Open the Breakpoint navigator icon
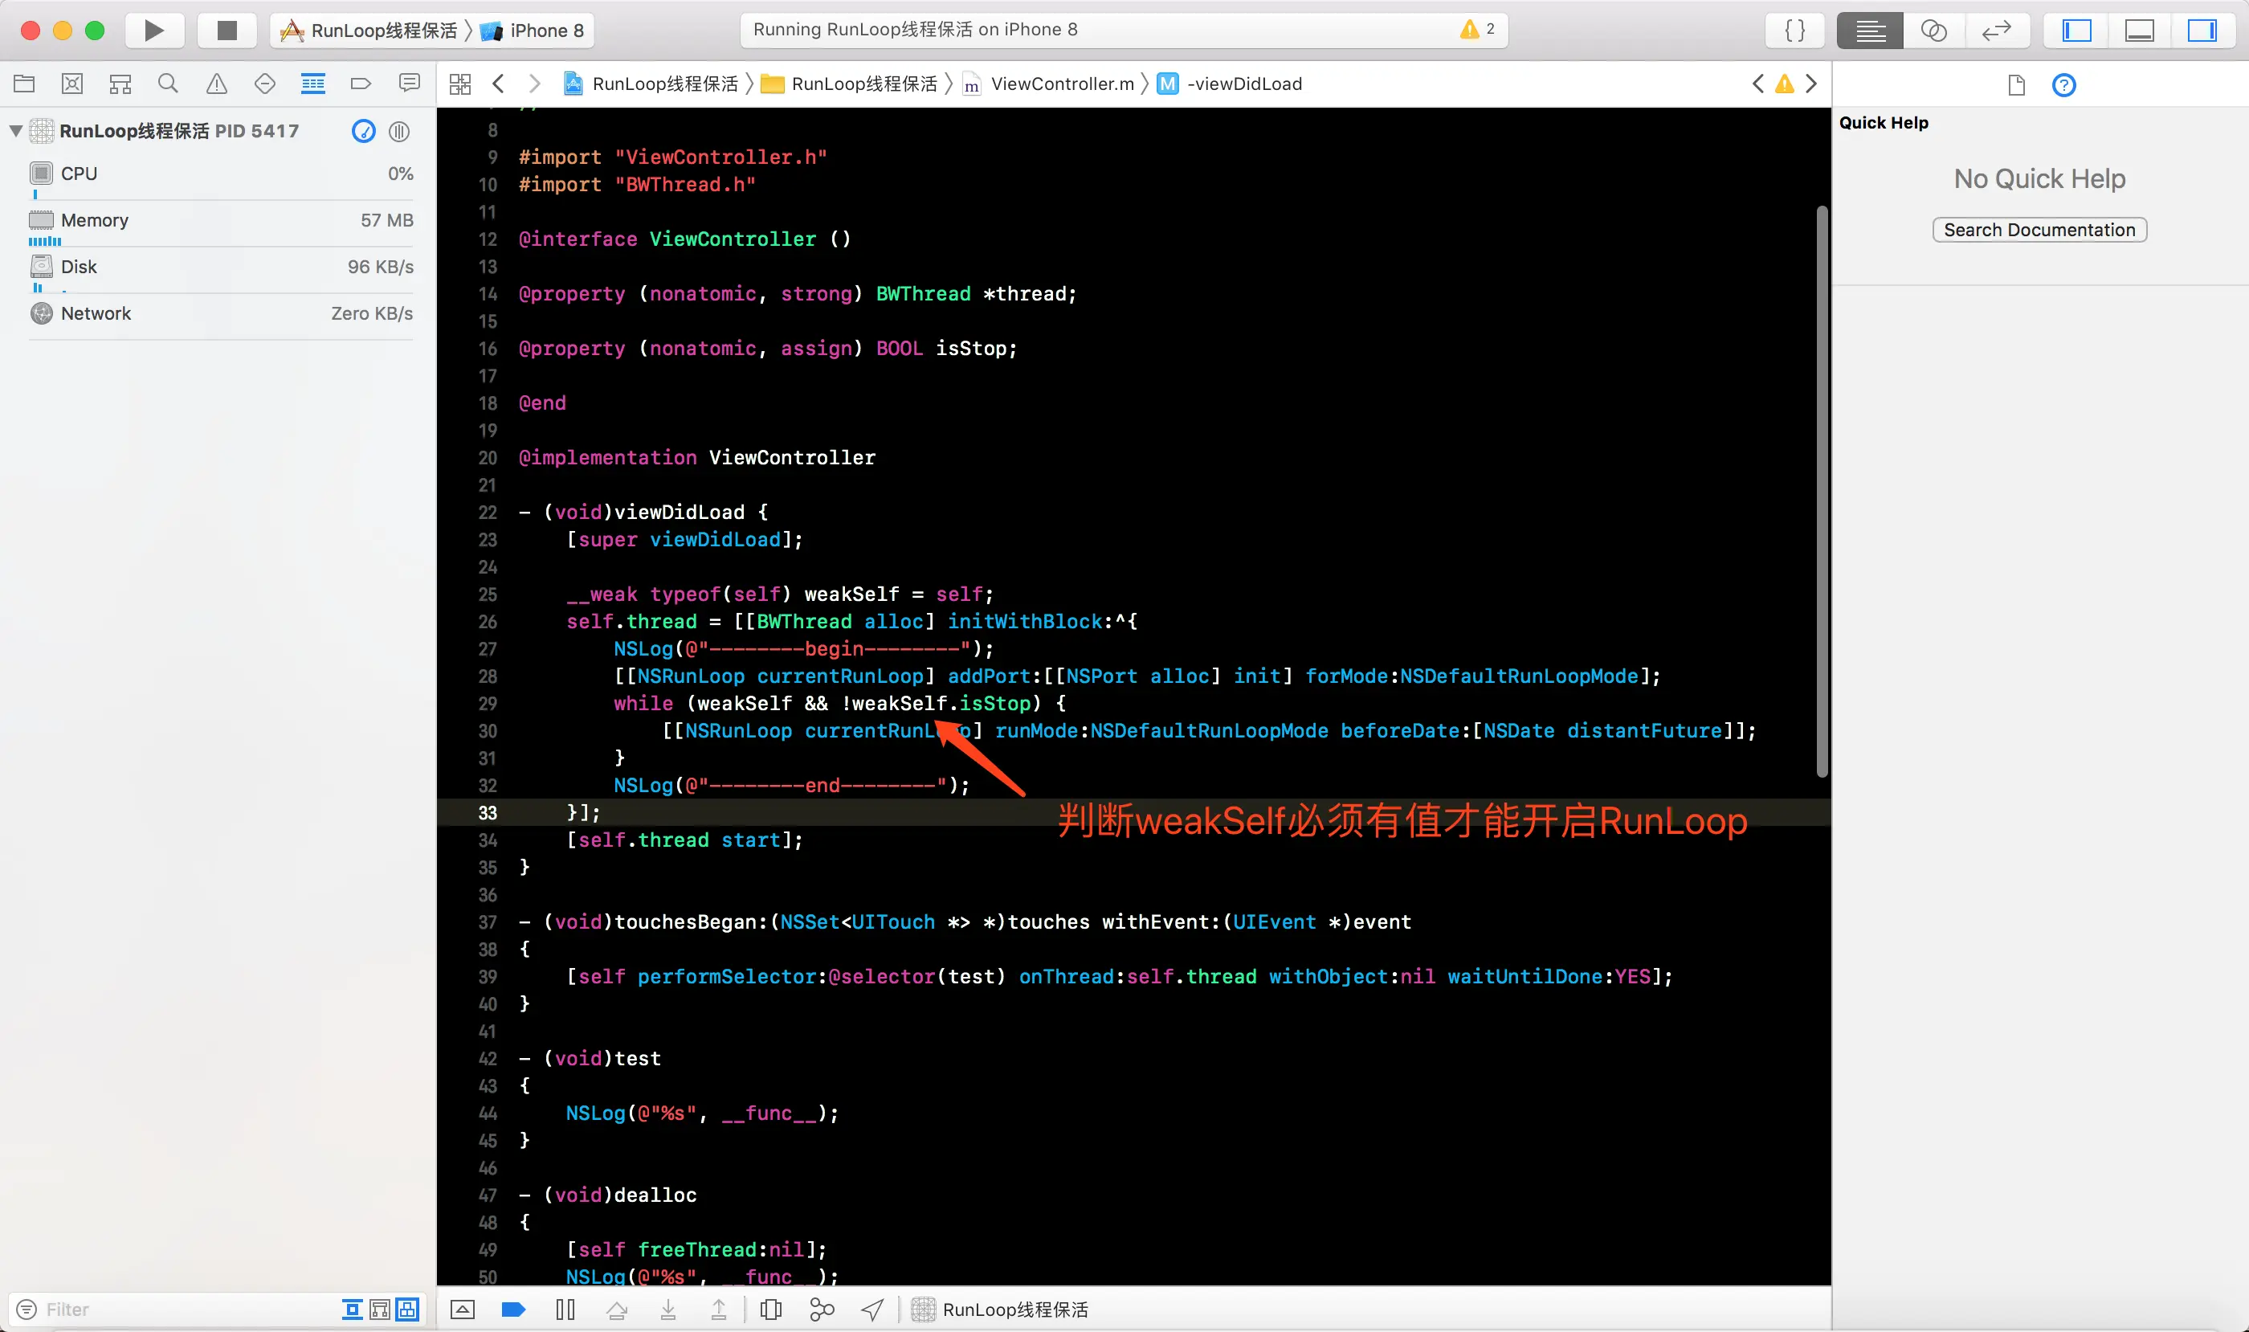The height and width of the screenshot is (1332, 2249). click(x=361, y=84)
